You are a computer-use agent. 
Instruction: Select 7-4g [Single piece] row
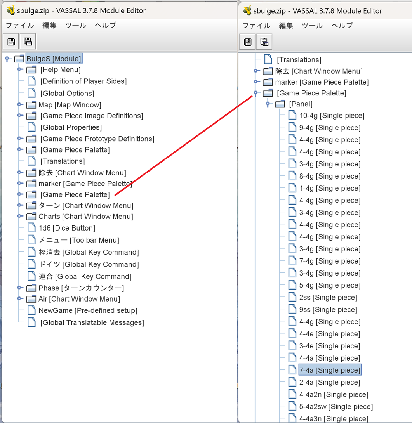pyautogui.click(x=330, y=261)
